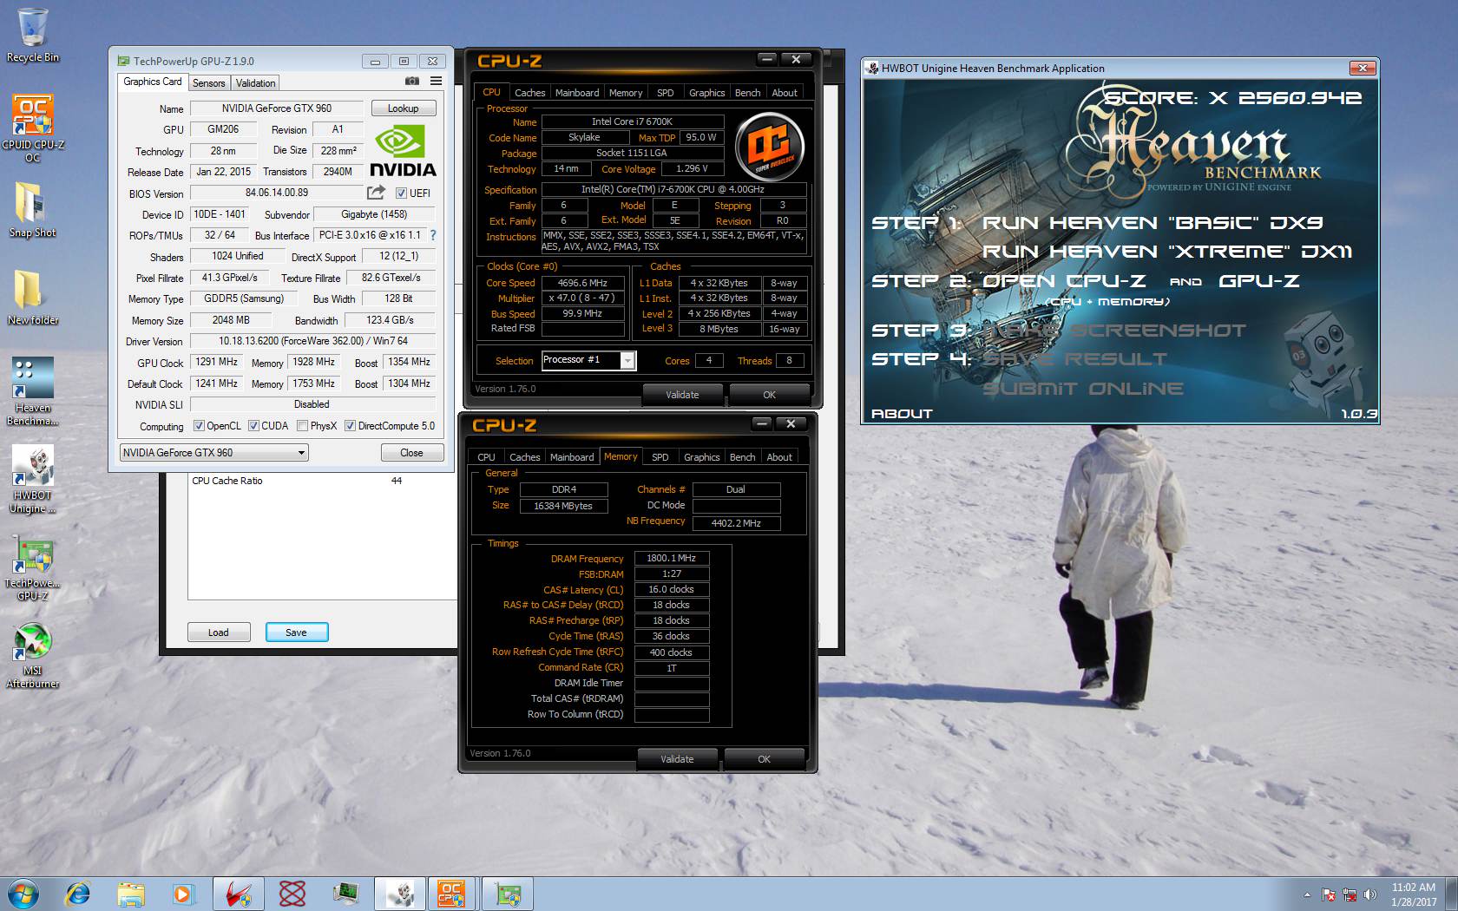Open CPUID CPU-Z OC desktop shortcut

point(33,128)
